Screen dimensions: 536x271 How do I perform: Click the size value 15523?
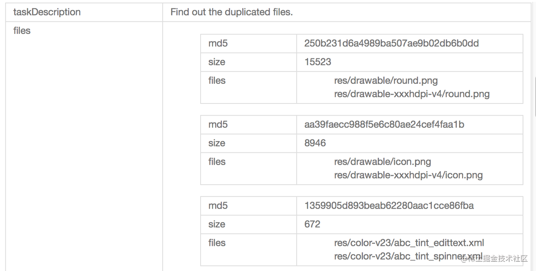coord(318,62)
